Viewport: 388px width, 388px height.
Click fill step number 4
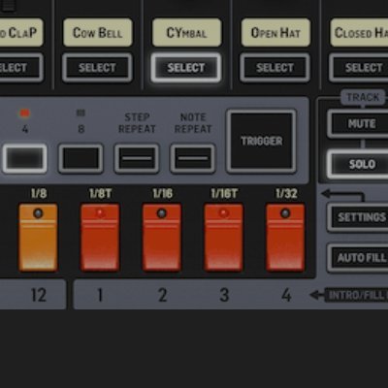click(x=286, y=295)
